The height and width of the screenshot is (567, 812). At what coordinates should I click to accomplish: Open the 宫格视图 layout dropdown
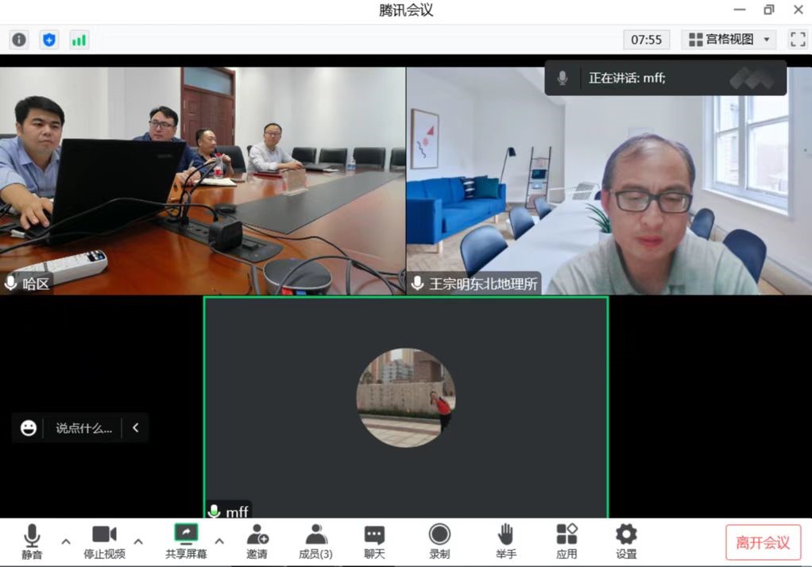pyautogui.click(x=729, y=40)
